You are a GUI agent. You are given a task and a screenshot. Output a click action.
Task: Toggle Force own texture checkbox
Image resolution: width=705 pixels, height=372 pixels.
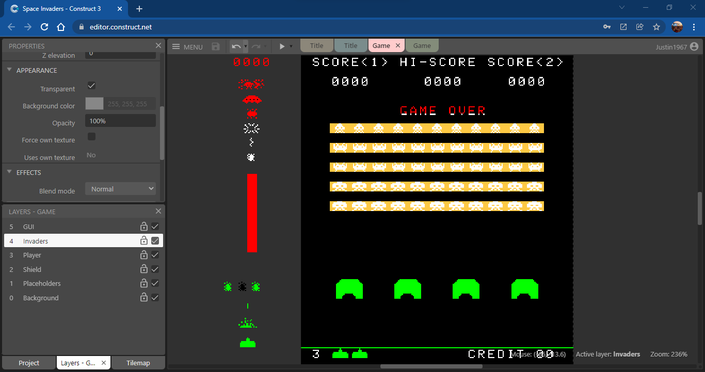(x=91, y=137)
